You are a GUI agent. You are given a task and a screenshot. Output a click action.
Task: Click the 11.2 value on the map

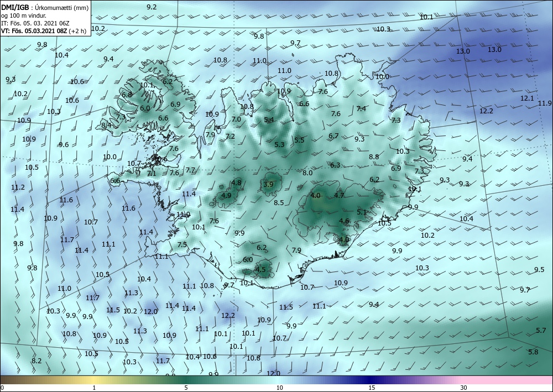(18, 187)
